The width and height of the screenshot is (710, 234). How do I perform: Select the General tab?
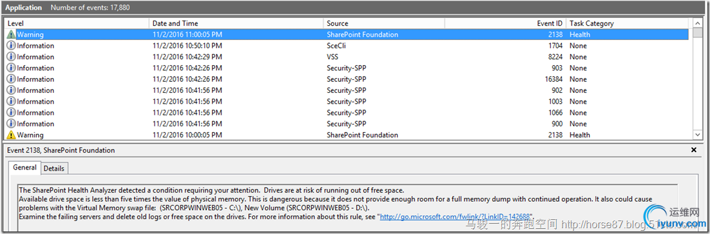pyautogui.click(x=25, y=167)
